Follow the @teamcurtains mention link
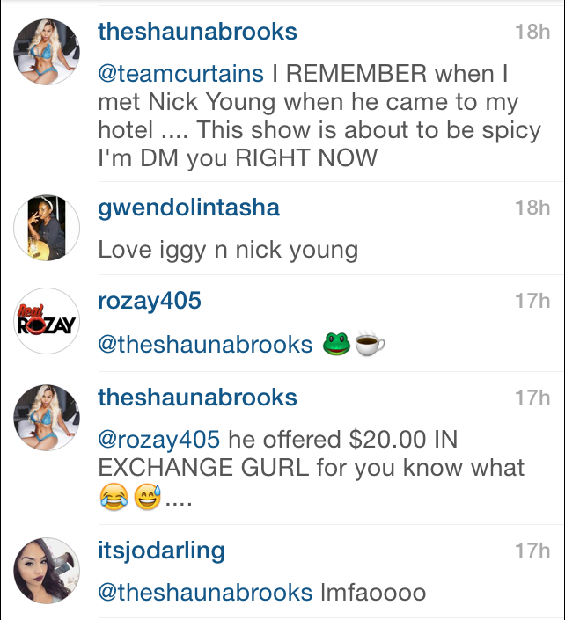 180,74
